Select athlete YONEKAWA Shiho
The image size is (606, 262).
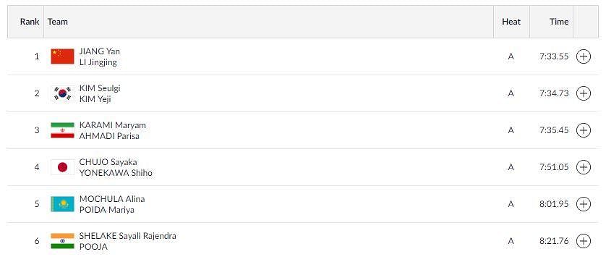tap(116, 173)
